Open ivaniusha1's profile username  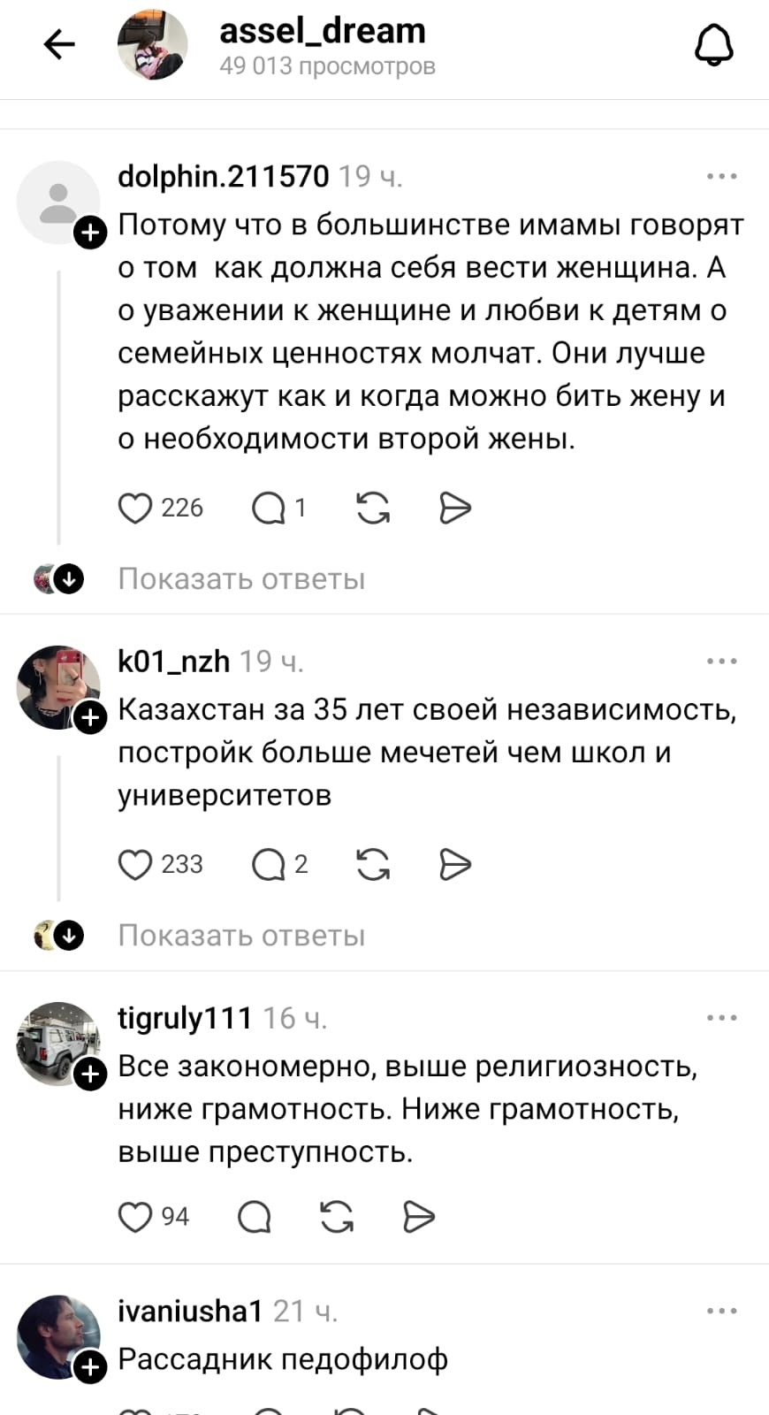pos(190,1311)
